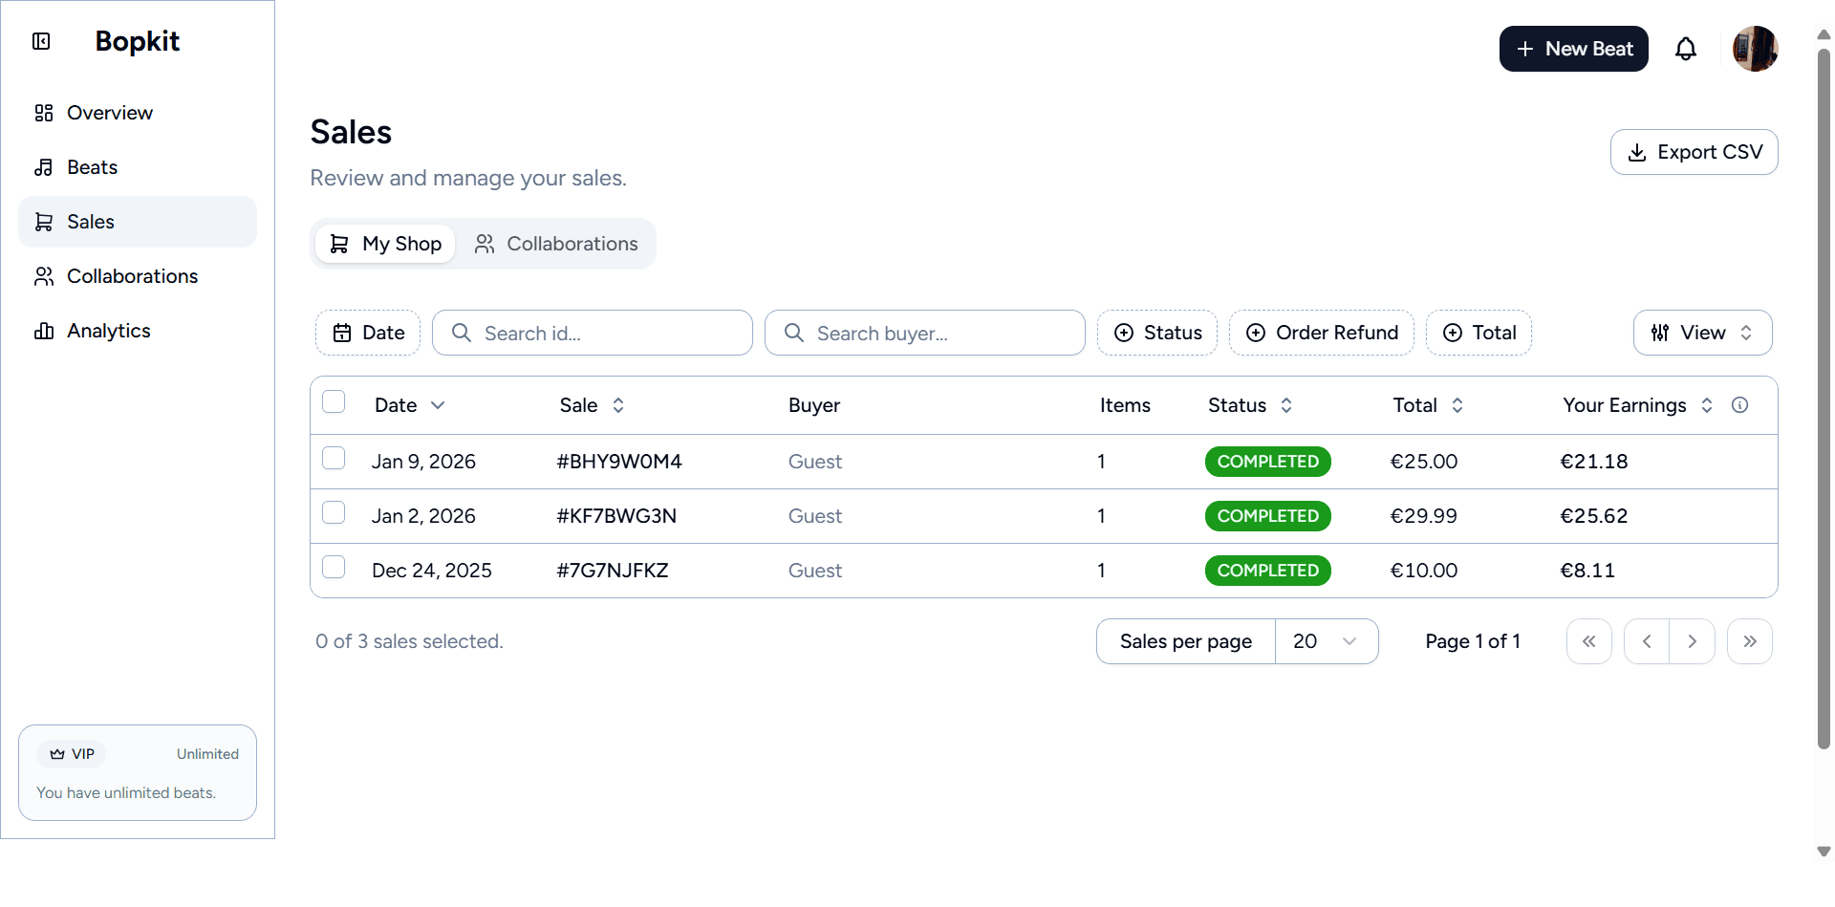Screen dimensions: 1835x907
Task: Click the New Beat button
Action: click(1573, 48)
